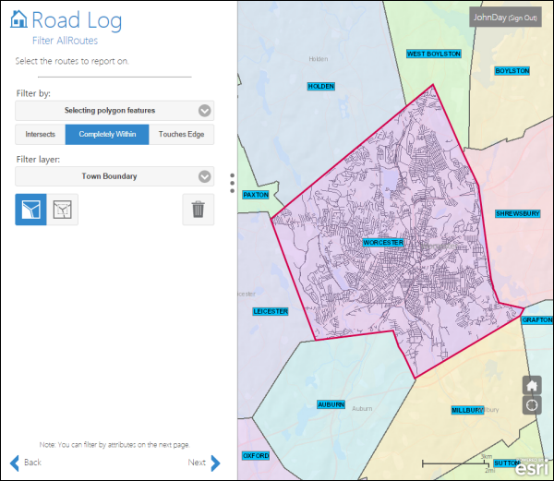Click the locate-me button on map
554x481 pixels.
(532, 405)
